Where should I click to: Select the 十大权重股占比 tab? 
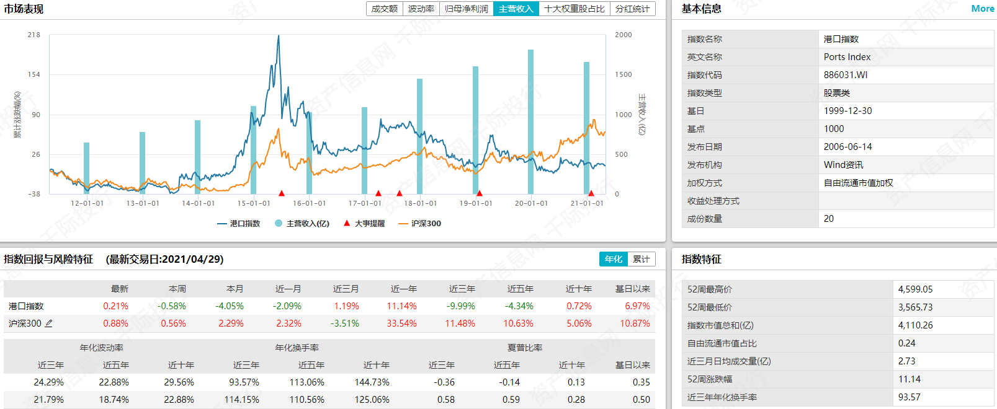click(x=574, y=9)
